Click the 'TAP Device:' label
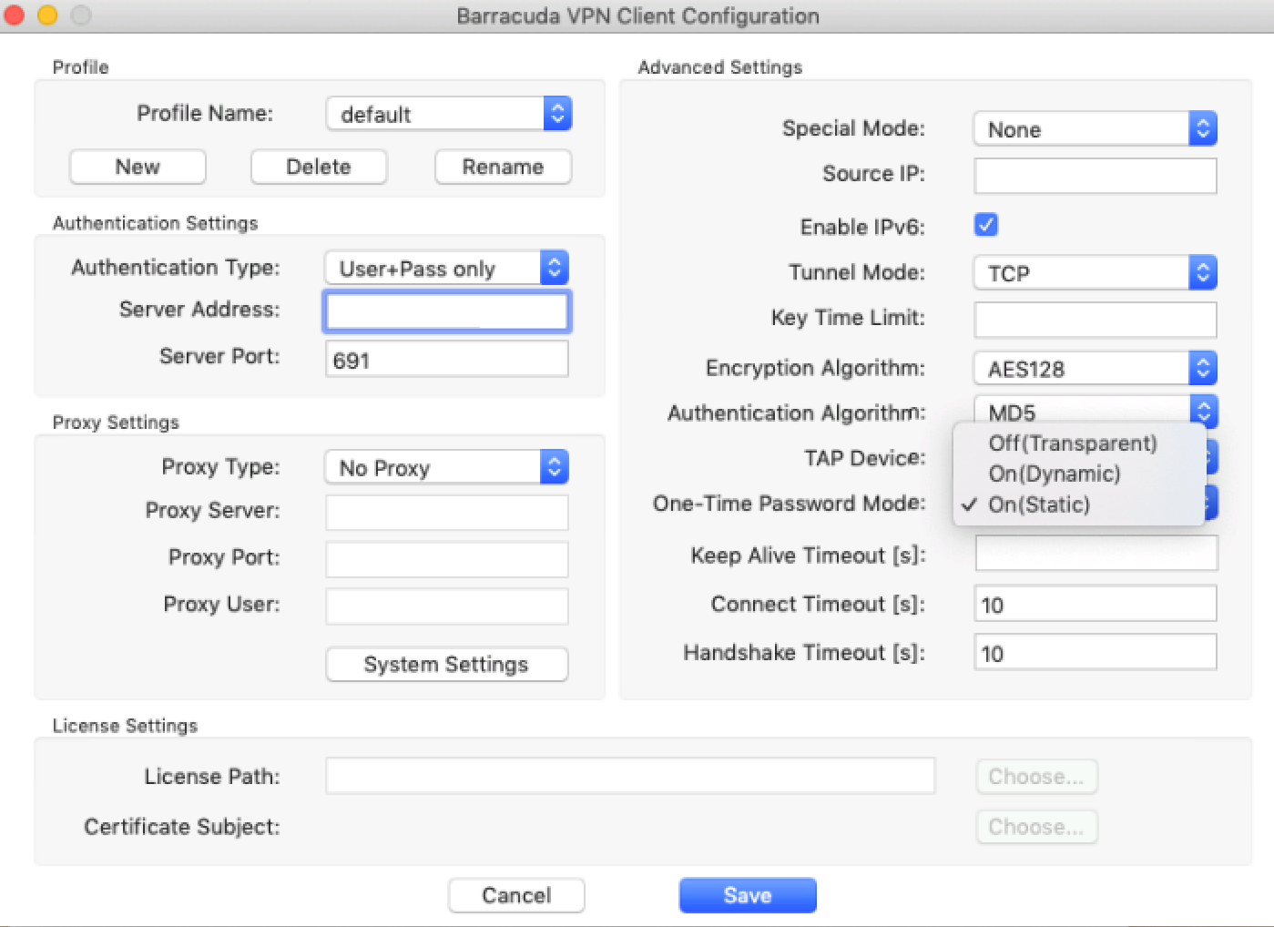 click(864, 458)
